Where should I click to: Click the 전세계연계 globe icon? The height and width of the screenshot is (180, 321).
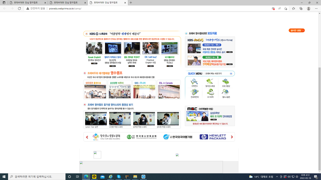tap(194, 92)
